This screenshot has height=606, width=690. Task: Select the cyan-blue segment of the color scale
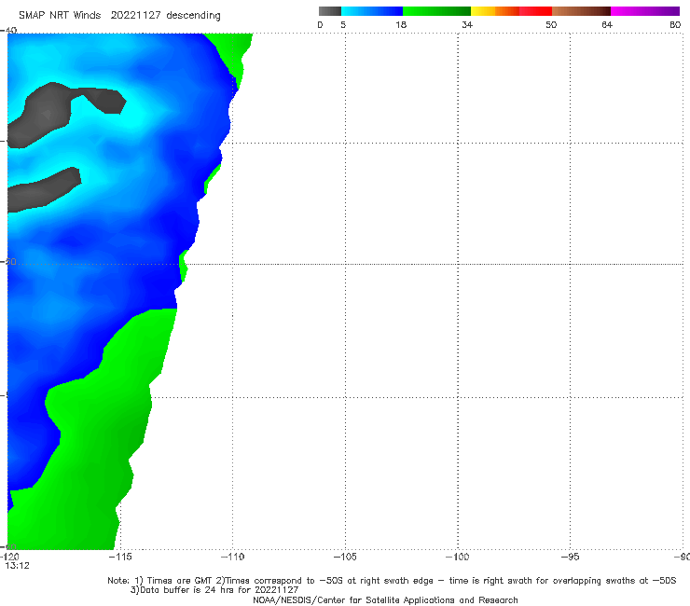[x=372, y=11]
